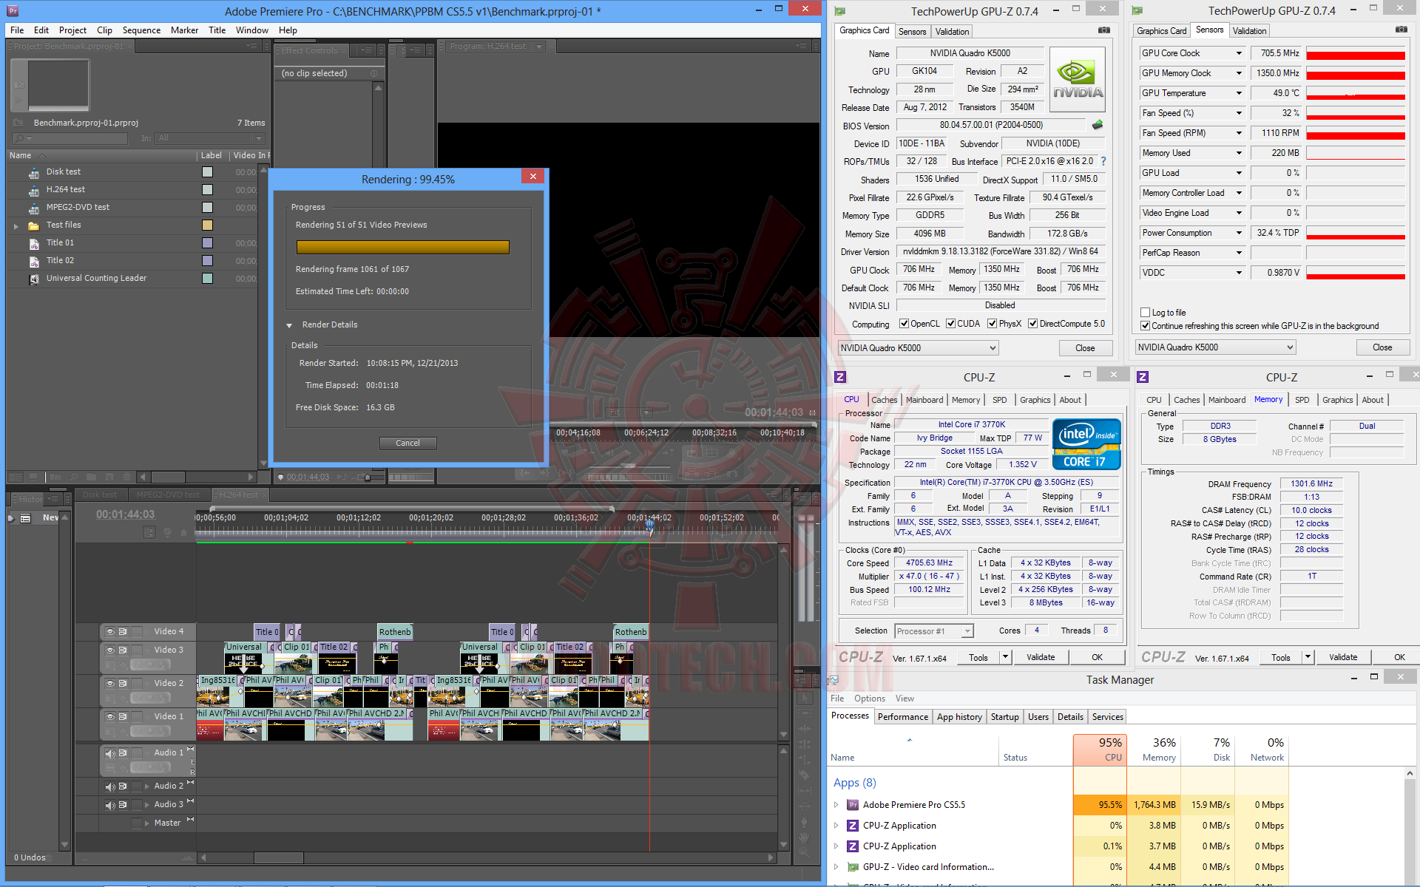The width and height of the screenshot is (1420, 887).
Task: Open the GPU Core Clock sensor dropdown
Action: (1239, 53)
